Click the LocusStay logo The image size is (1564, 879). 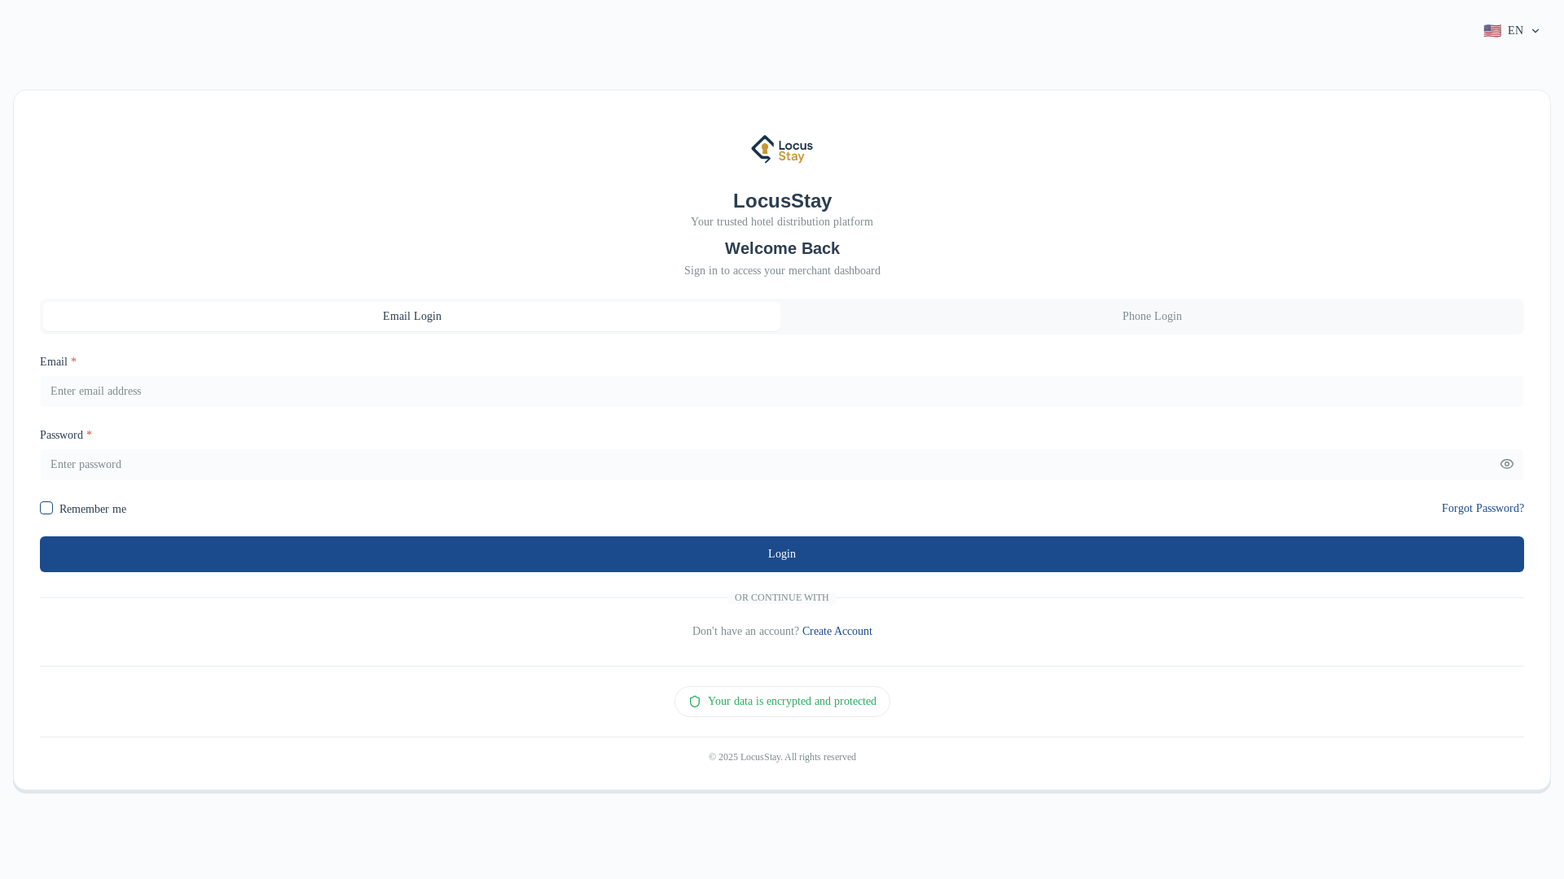click(782, 149)
